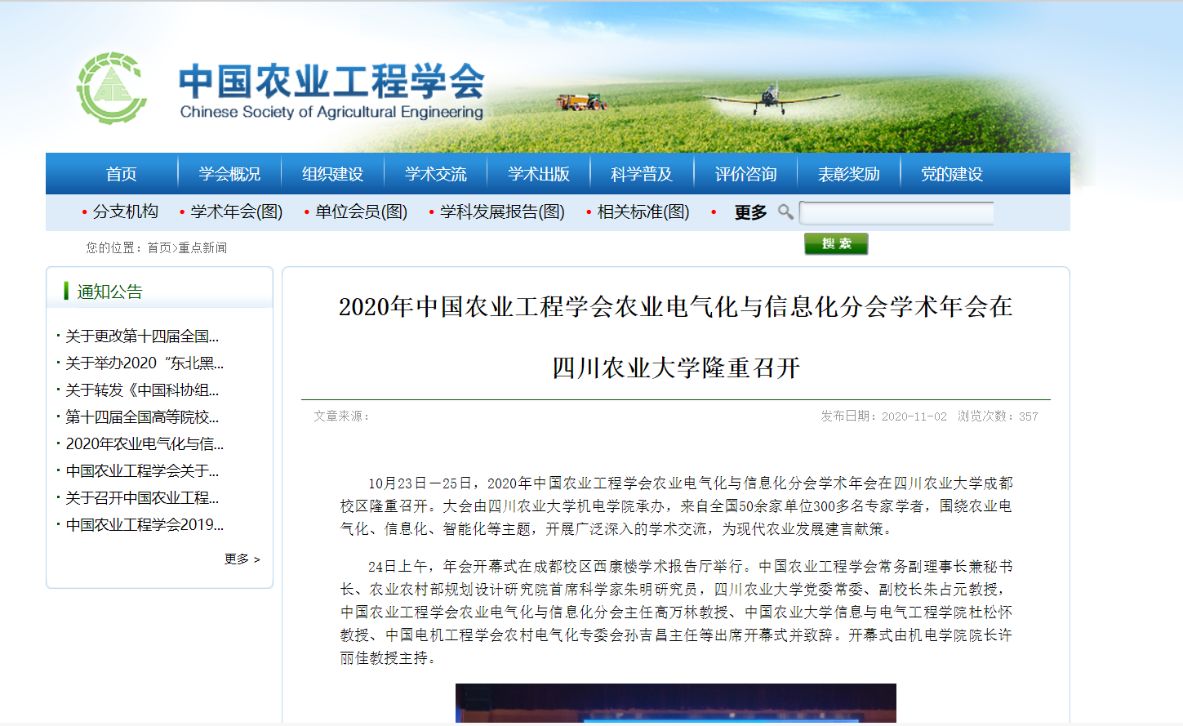
Task: Click the Chinese Society of Agricultural Engineering logo emblem
Action: 112,88
